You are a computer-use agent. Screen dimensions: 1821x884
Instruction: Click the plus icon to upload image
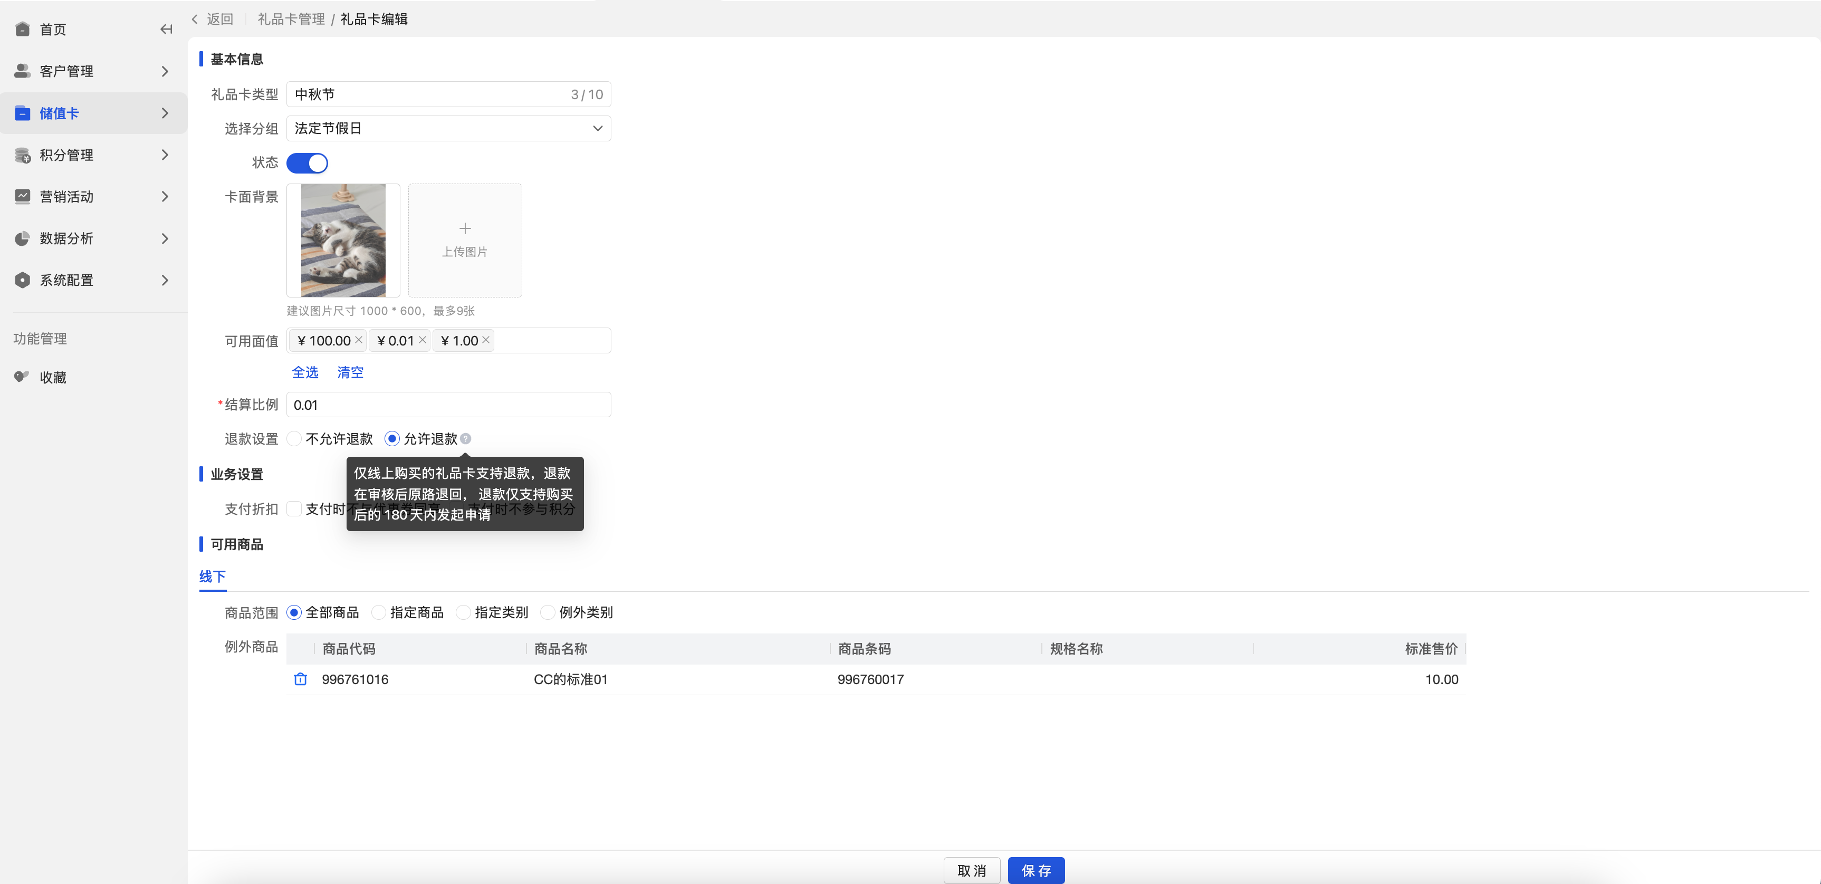tap(465, 228)
